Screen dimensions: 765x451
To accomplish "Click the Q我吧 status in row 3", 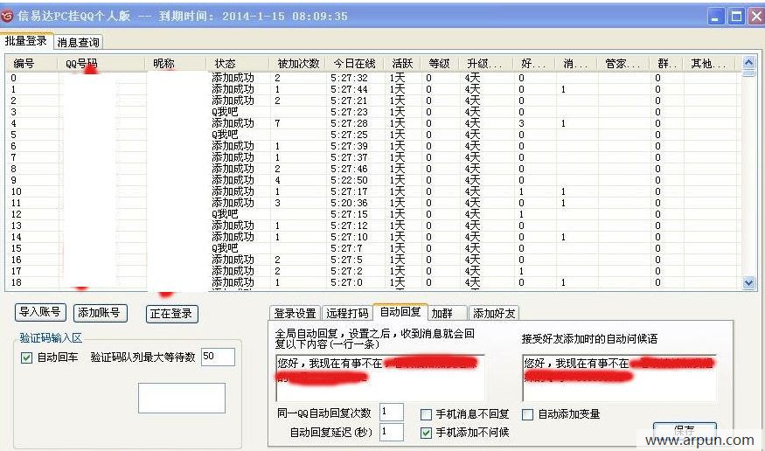I will click(x=225, y=112).
